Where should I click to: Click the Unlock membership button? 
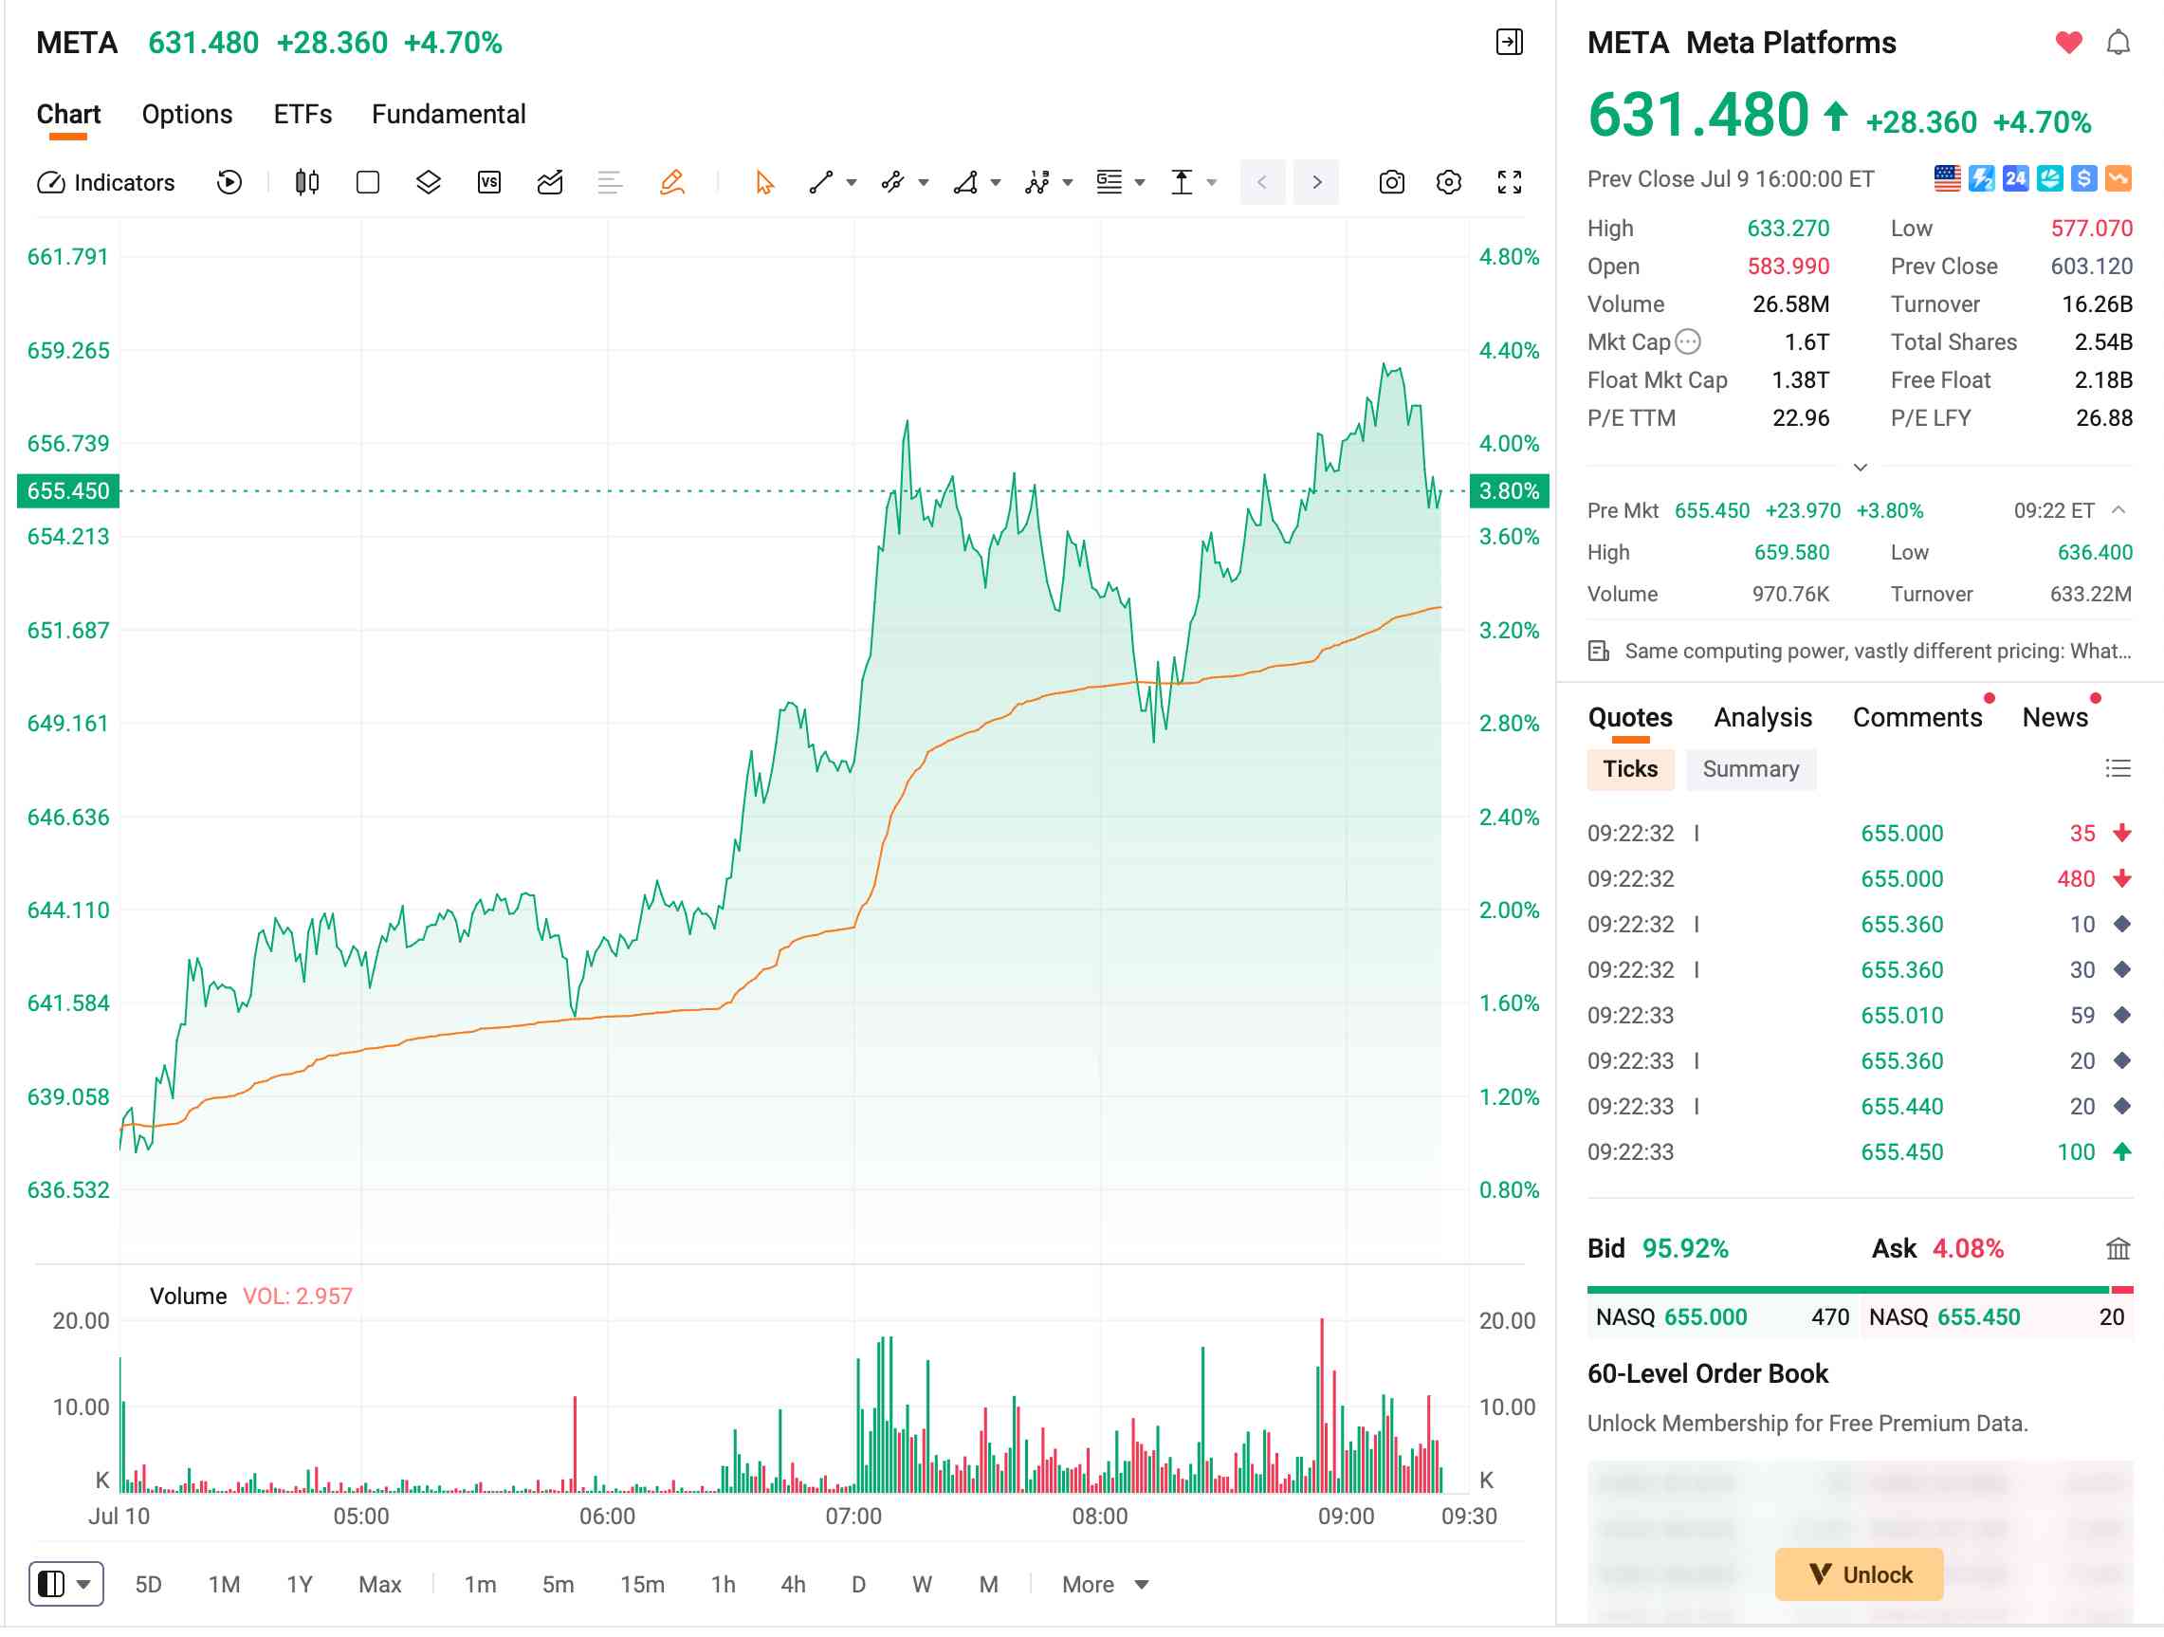(x=1859, y=1574)
